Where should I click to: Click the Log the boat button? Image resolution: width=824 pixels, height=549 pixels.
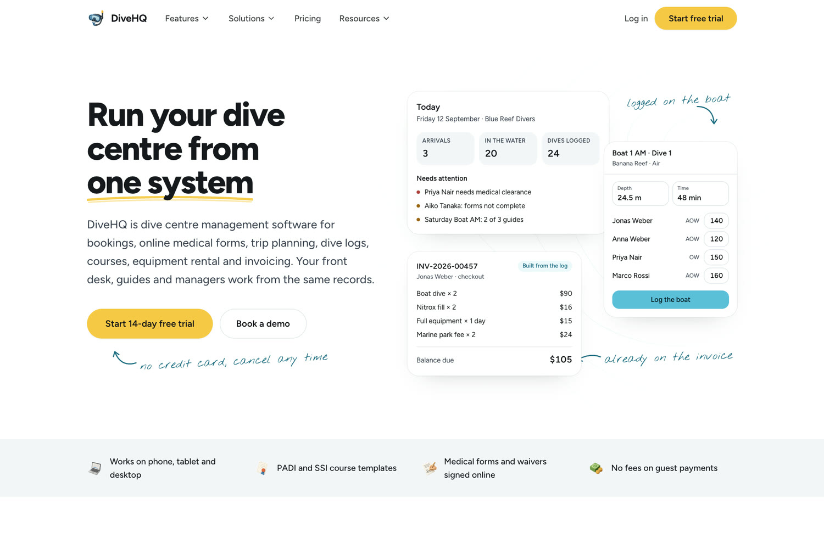click(670, 300)
